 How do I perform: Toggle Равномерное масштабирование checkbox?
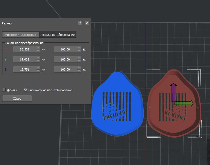(x=26, y=90)
